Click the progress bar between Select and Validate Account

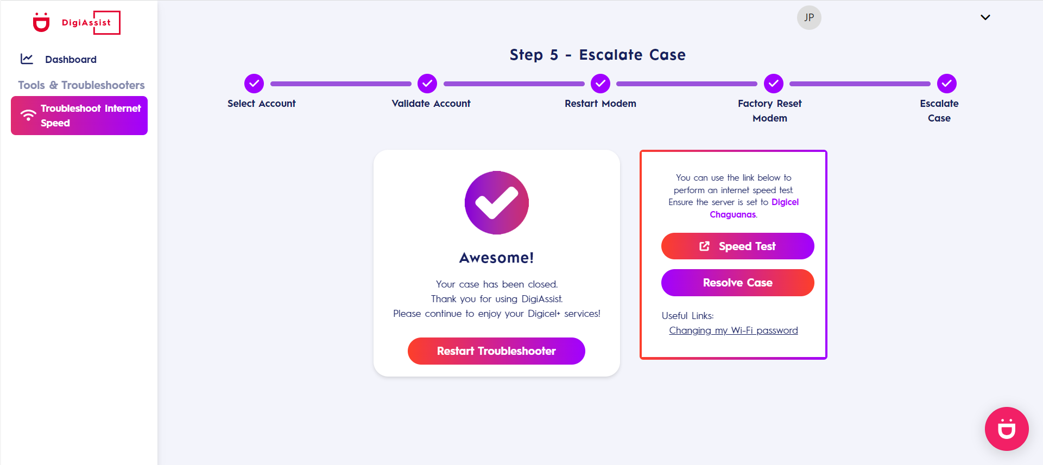(340, 84)
